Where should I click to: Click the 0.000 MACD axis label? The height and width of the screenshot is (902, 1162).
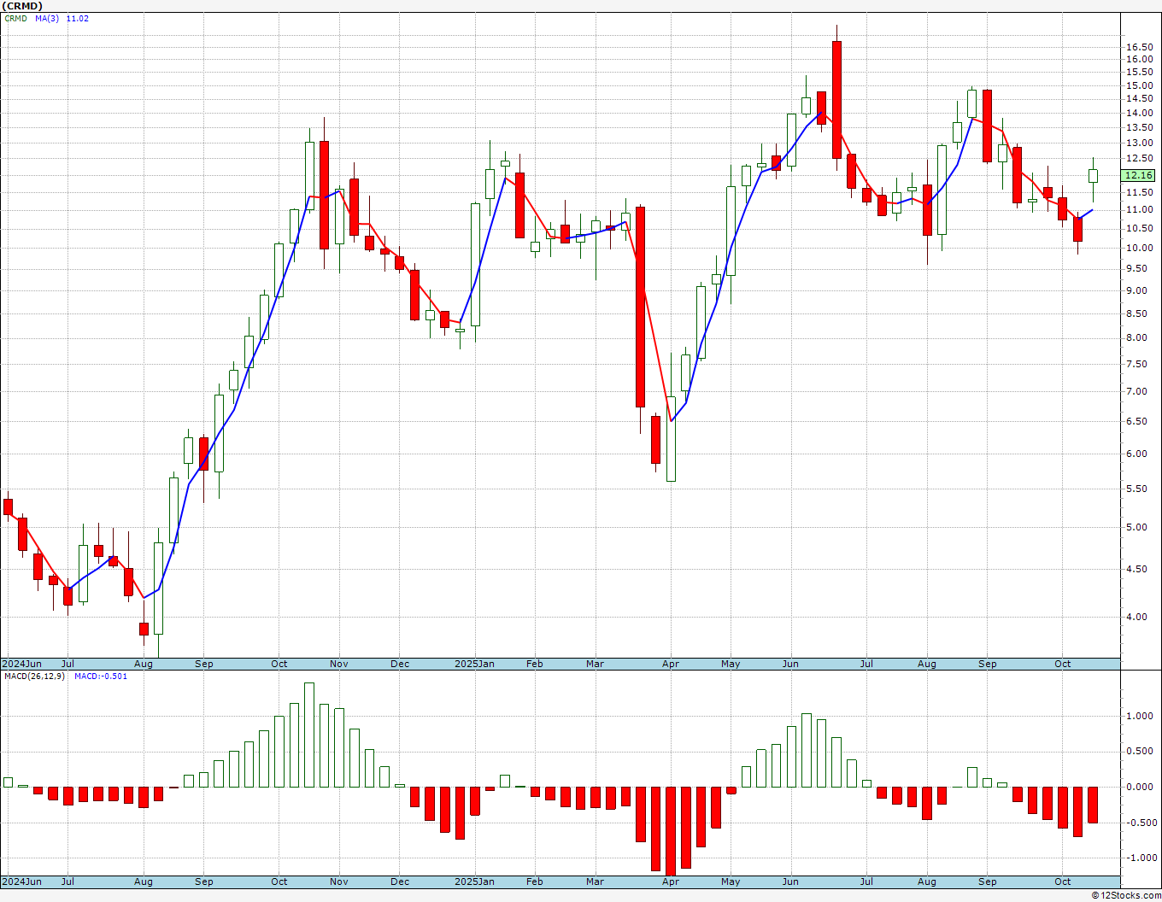click(x=1141, y=787)
